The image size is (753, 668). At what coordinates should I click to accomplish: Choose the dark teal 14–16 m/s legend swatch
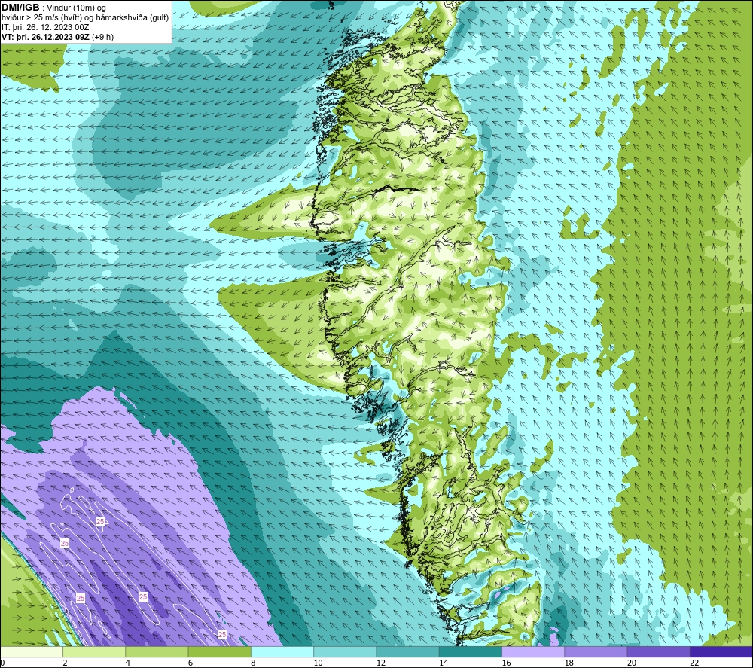[470, 651]
